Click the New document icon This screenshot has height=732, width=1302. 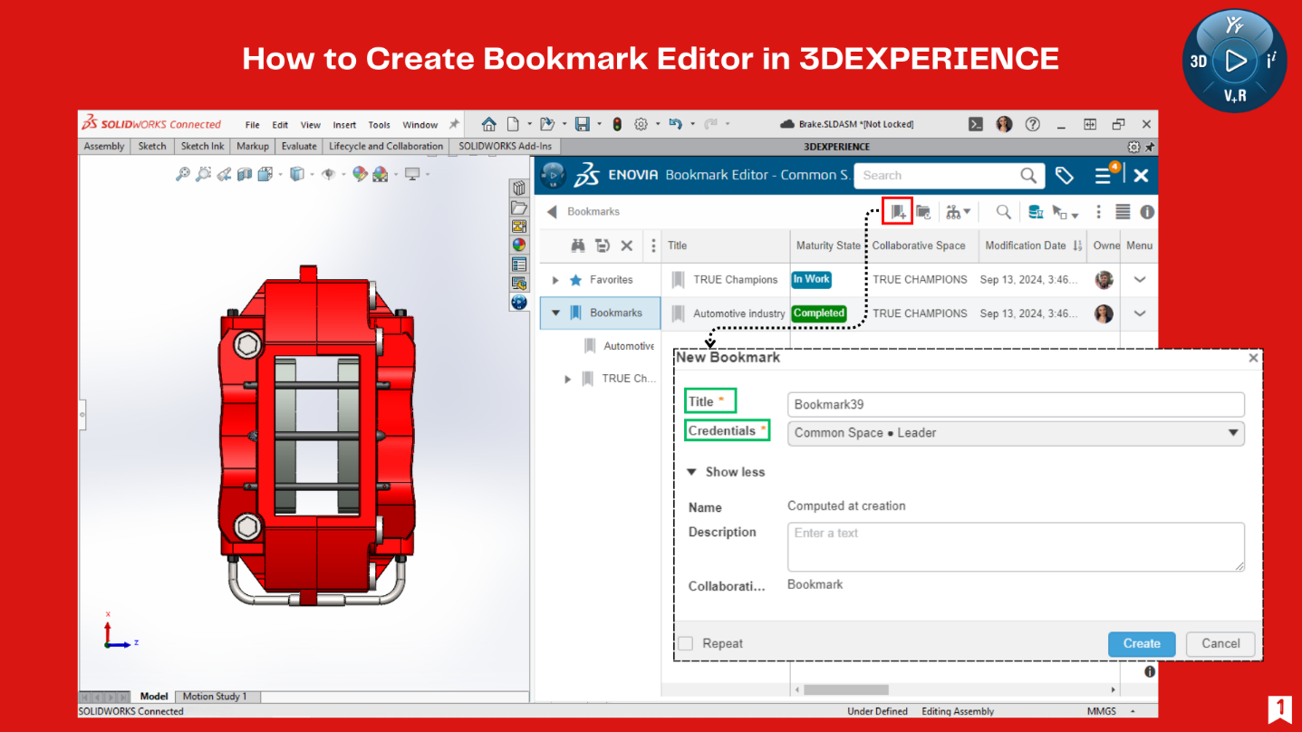(513, 124)
